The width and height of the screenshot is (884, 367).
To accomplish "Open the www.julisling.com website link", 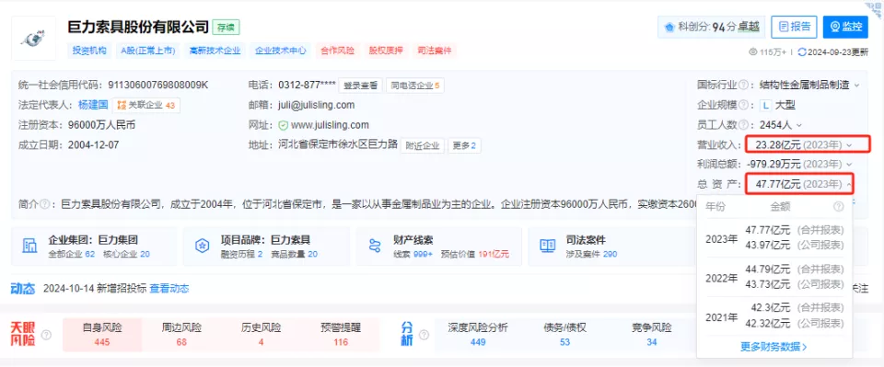I will tap(330, 124).
